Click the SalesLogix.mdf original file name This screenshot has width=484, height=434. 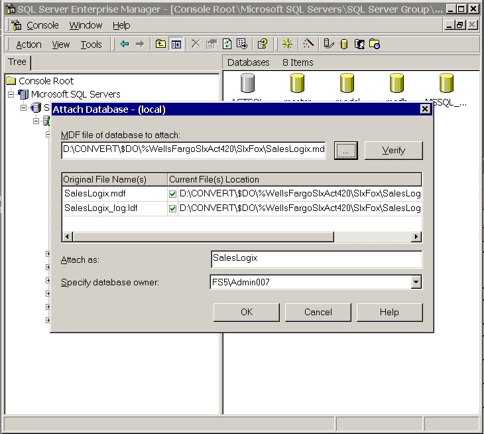point(95,194)
